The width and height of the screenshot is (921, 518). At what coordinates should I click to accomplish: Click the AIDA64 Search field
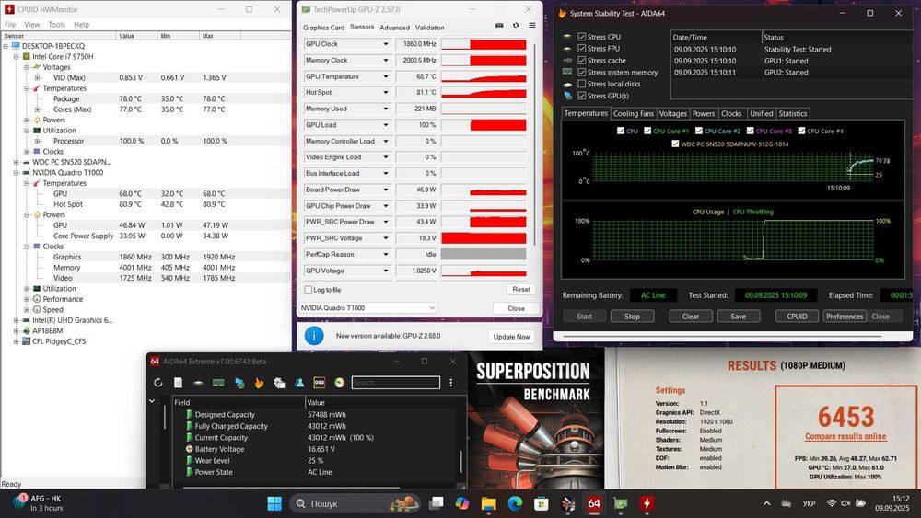click(395, 383)
